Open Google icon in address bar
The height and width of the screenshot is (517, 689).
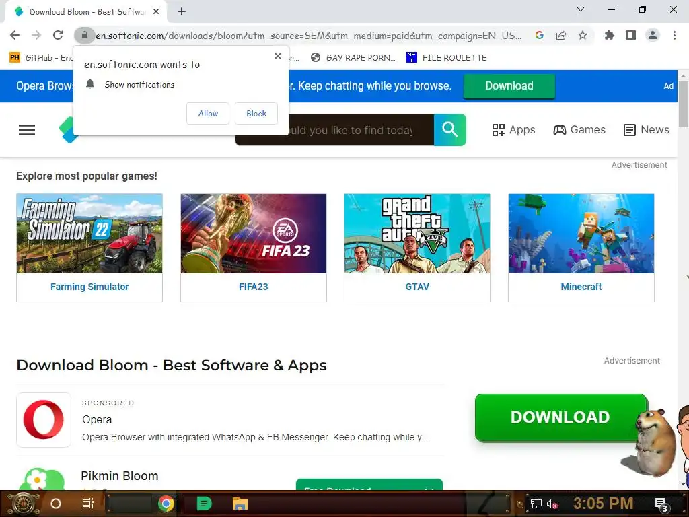[x=540, y=35]
